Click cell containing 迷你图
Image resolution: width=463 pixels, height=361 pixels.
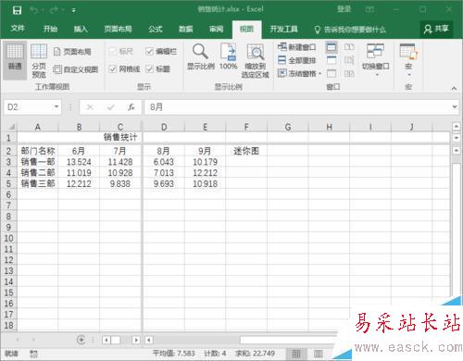[x=246, y=151]
